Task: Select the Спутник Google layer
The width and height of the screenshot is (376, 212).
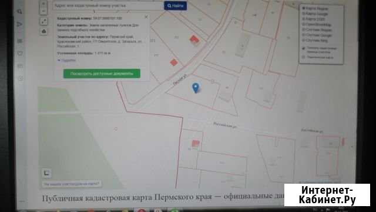Action: [x=317, y=35]
